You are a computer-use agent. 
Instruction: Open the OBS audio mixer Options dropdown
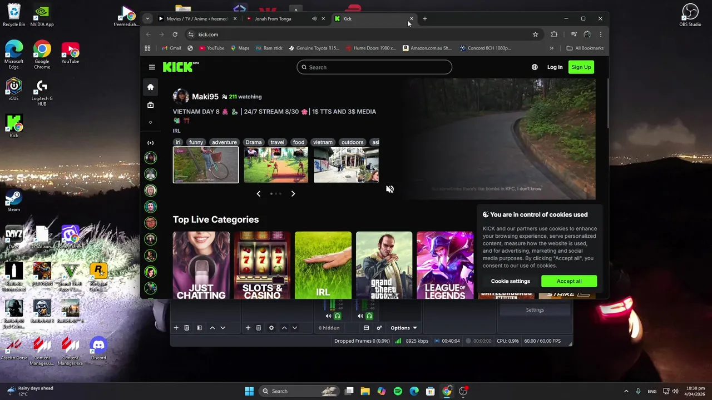[404, 328]
